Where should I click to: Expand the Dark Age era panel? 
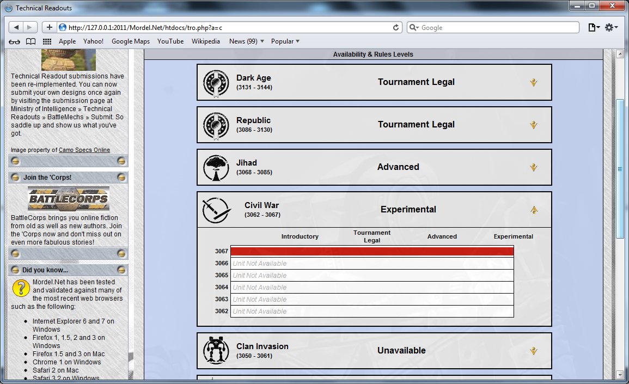pyautogui.click(x=534, y=82)
